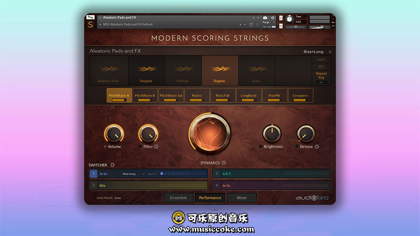This screenshot has height=236, width=420.
Task: Select the Rise/Fall articulation
Action: pyautogui.click(x=223, y=95)
